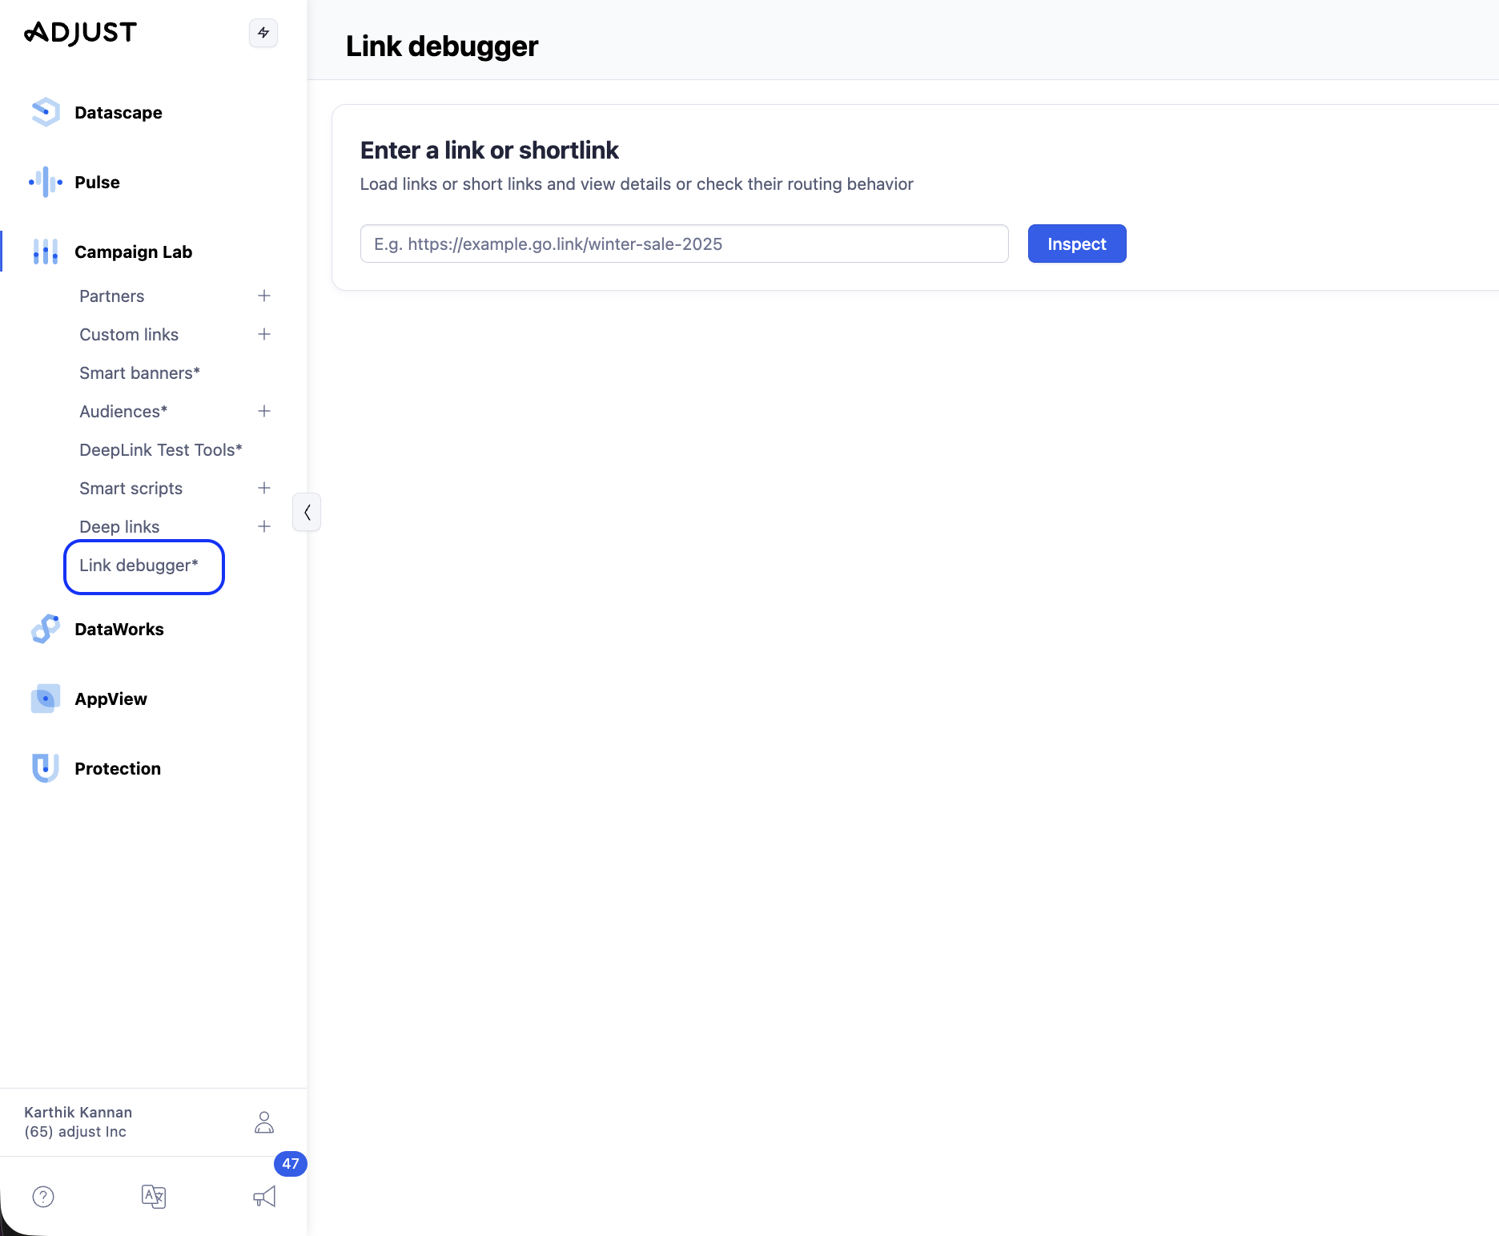Click the Adjust logo
1499x1236 pixels.
[x=81, y=33]
